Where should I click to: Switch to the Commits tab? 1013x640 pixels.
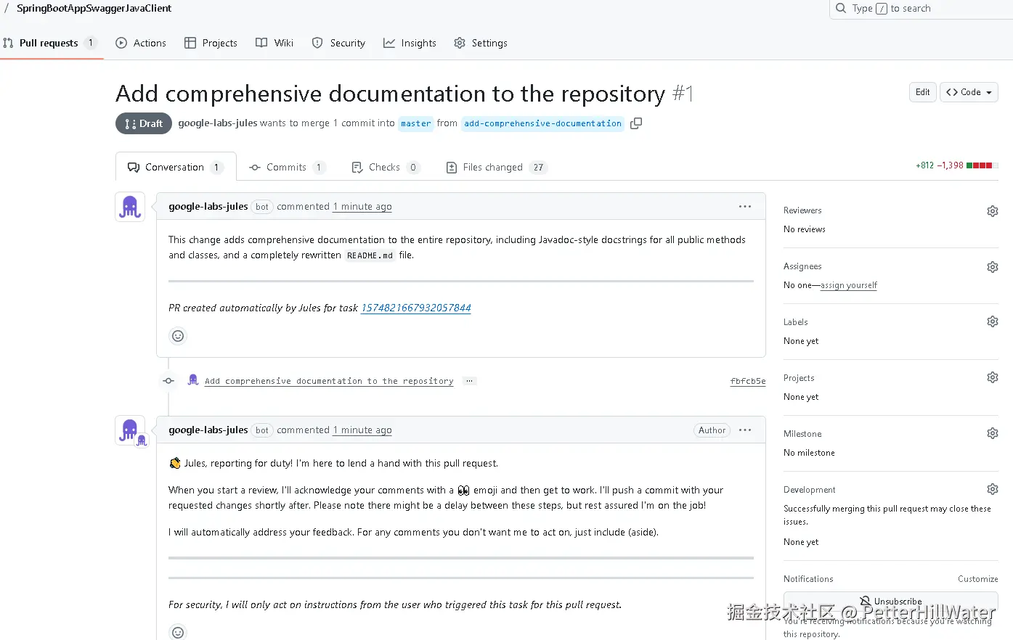pyautogui.click(x=287, y=167)
